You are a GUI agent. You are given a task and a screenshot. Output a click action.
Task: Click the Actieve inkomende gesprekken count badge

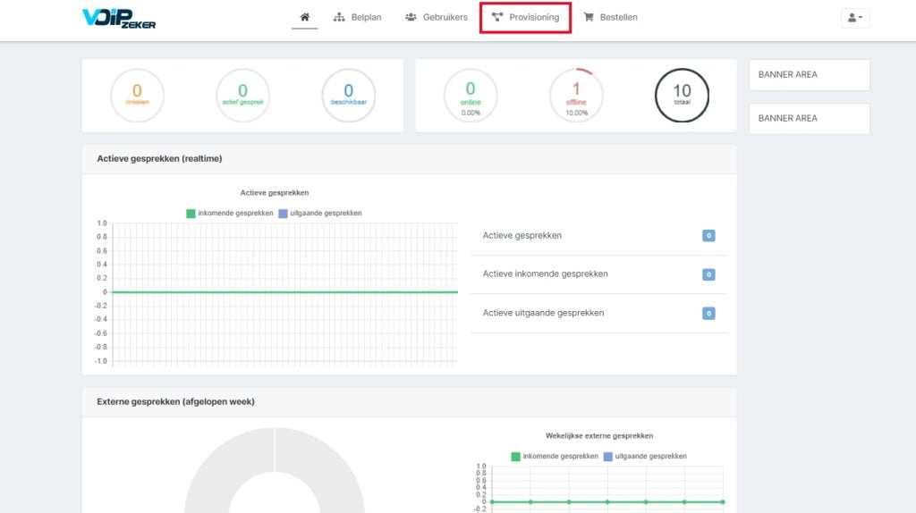(708, 274)
